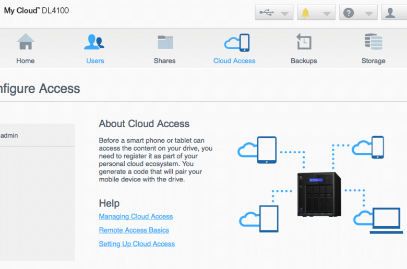Select the admin user in the list
This screenshot has height=269, width=407.
tap(38, 135)
